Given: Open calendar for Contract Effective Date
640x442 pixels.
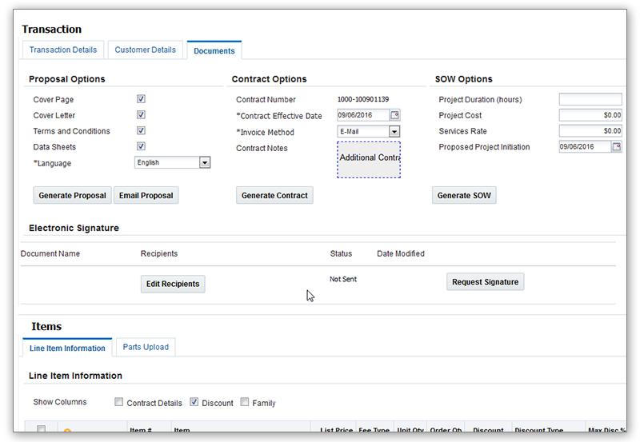Looking at the screenshot, I should tap(394, 116).
